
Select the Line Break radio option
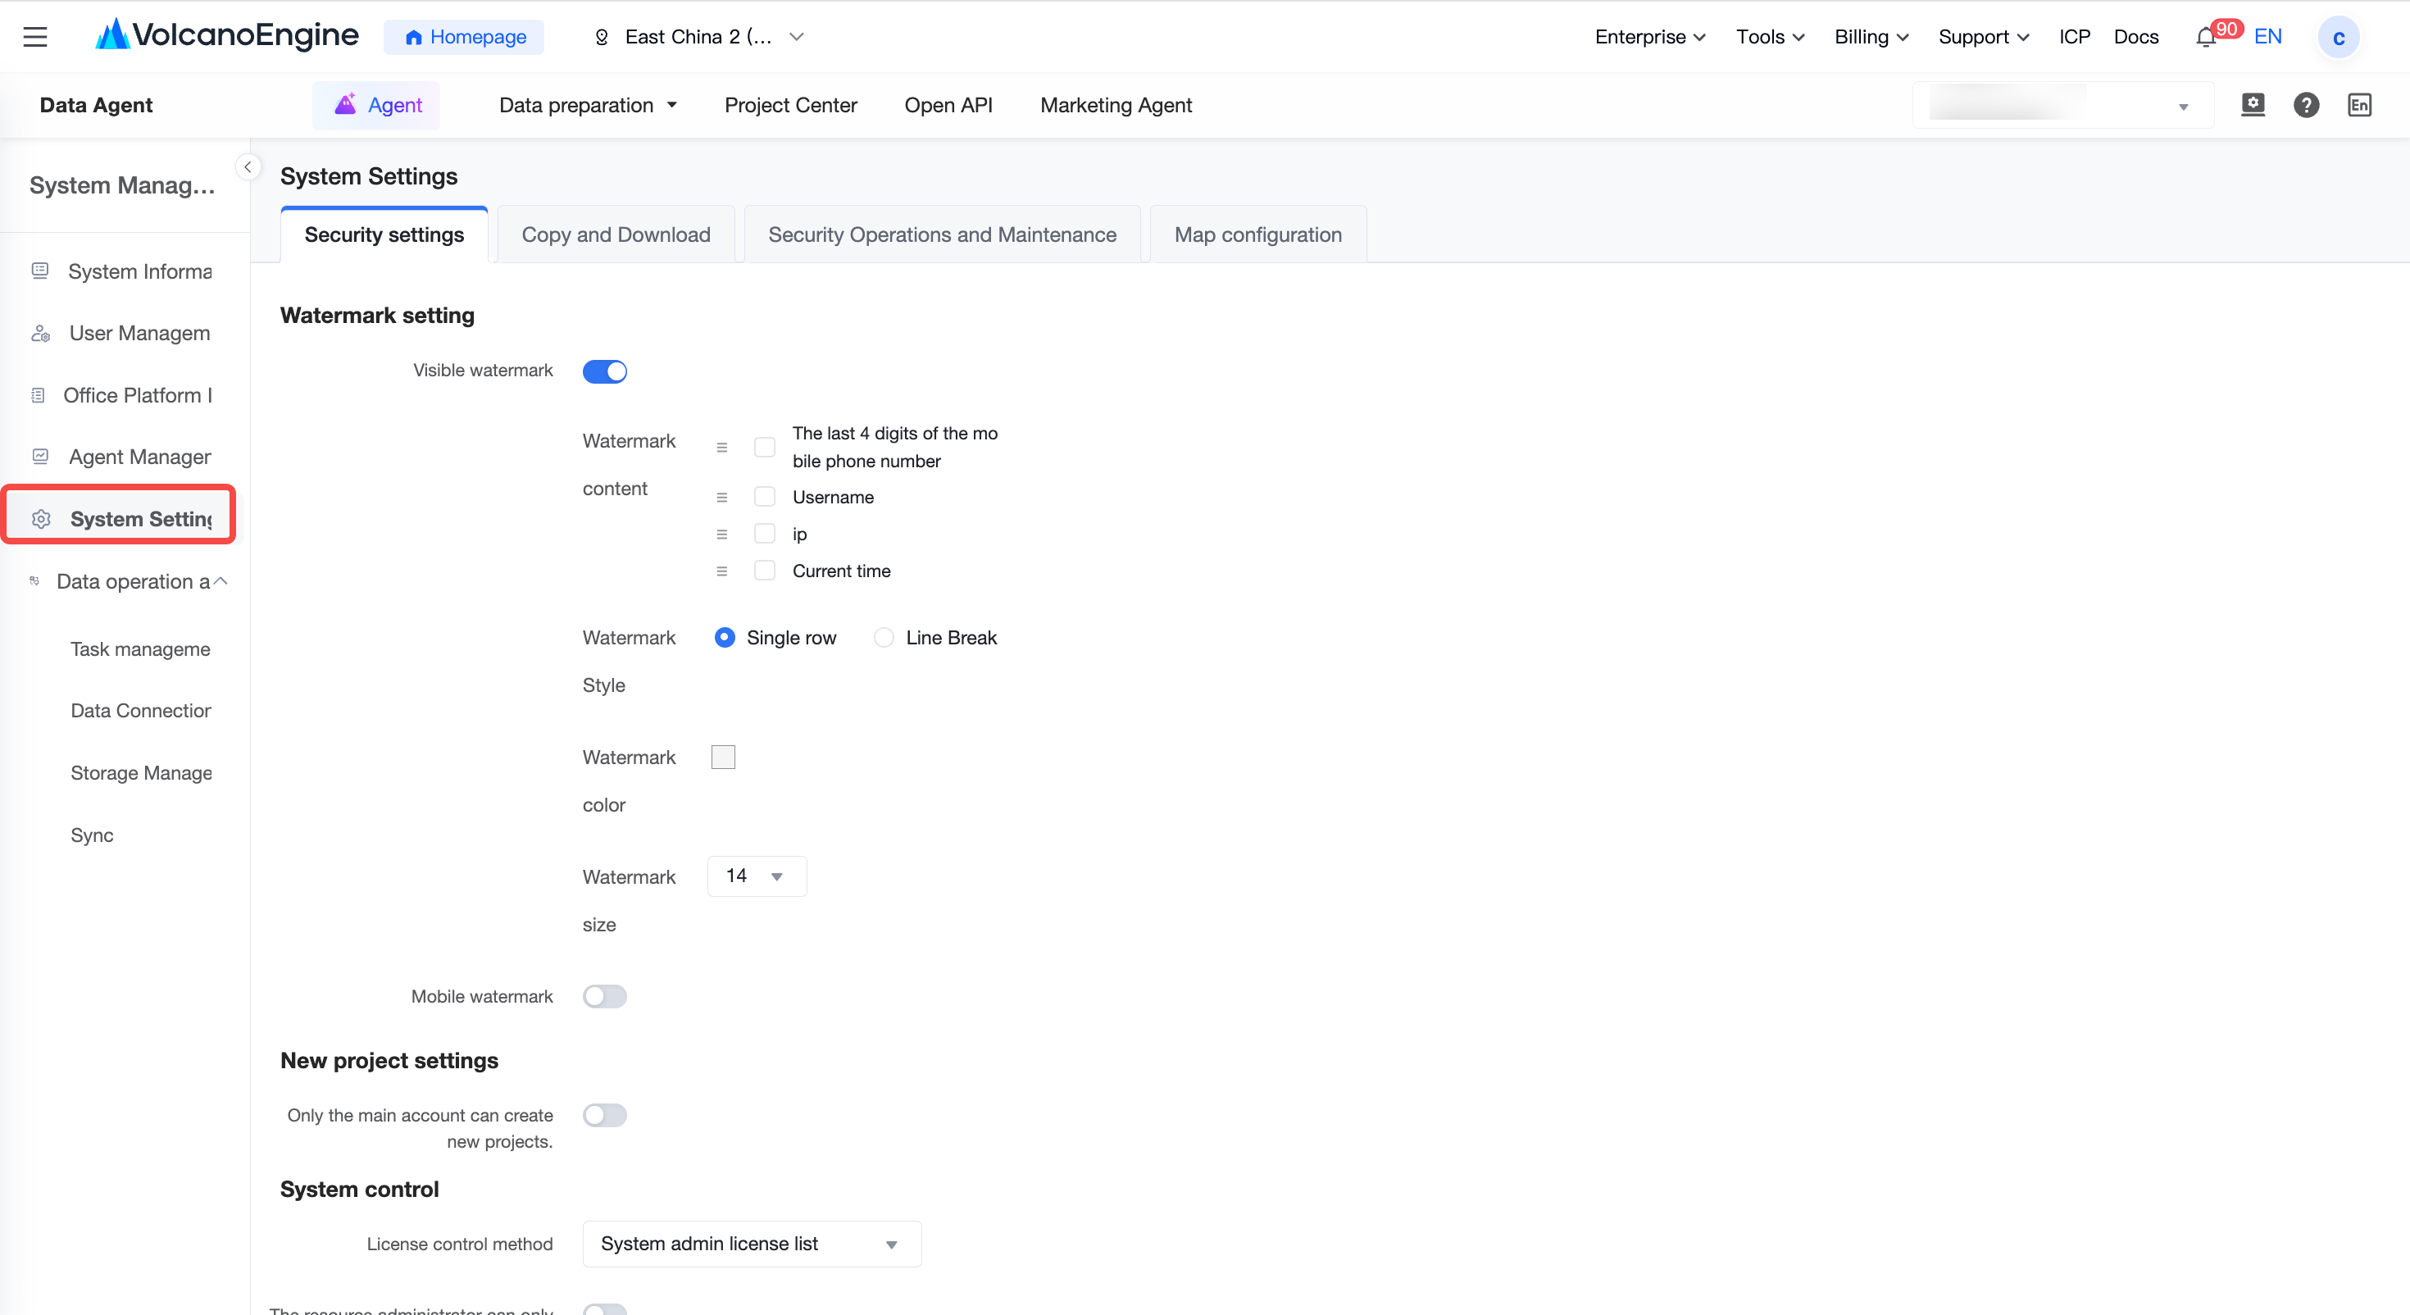(x=883, y=637)
